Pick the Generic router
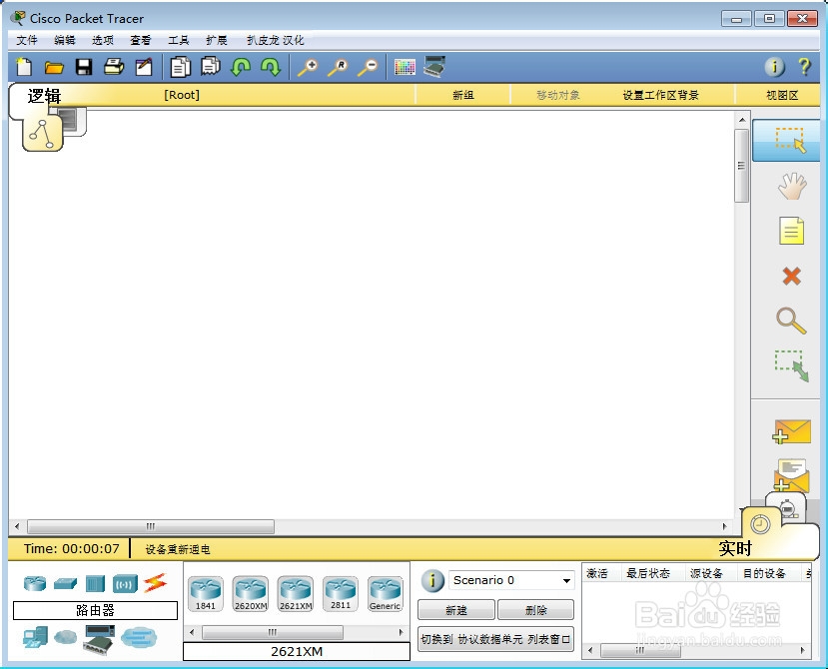This screenshot has width=828, height=669. (385, 594)
